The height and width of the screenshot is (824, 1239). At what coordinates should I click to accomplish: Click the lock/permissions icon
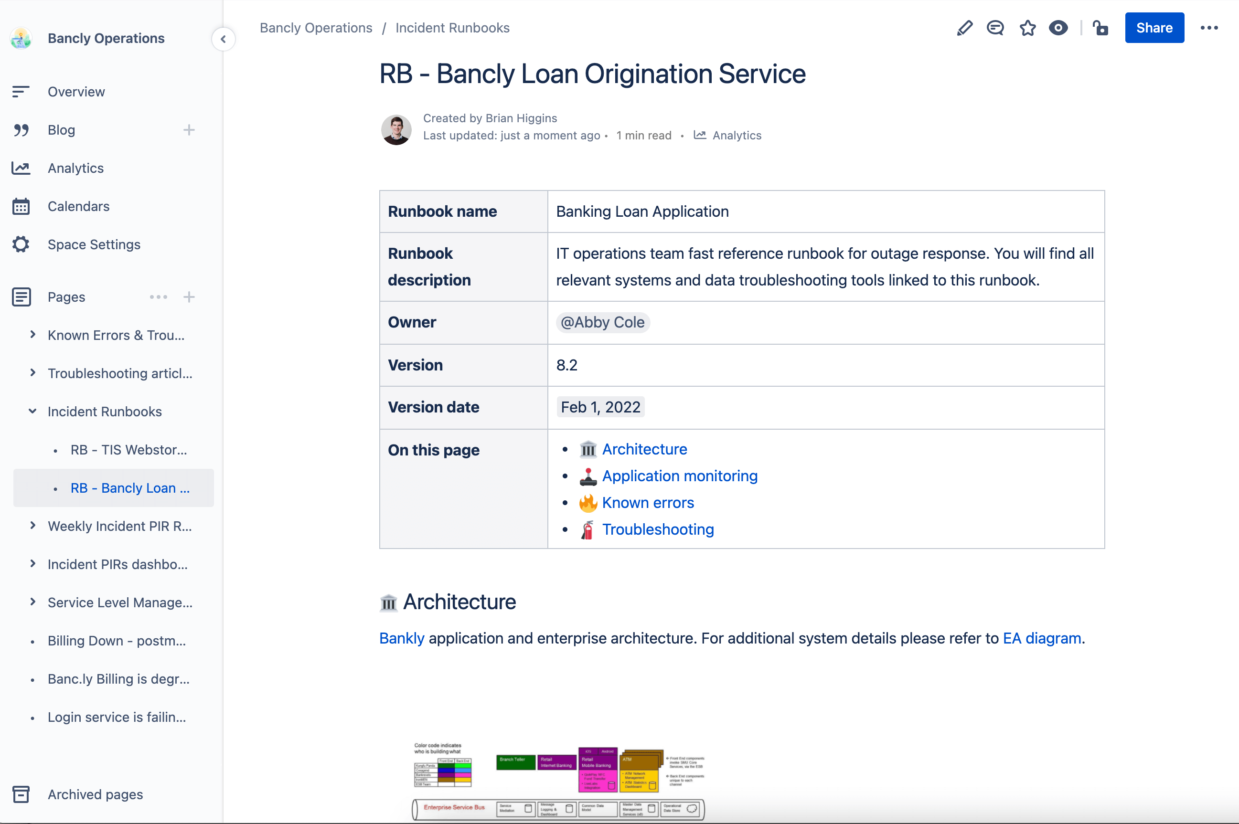1100,28
